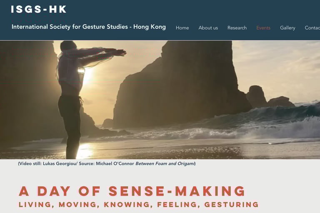Click the ISGS-HK logo text
320x213 pixels.
pos(39,10)
